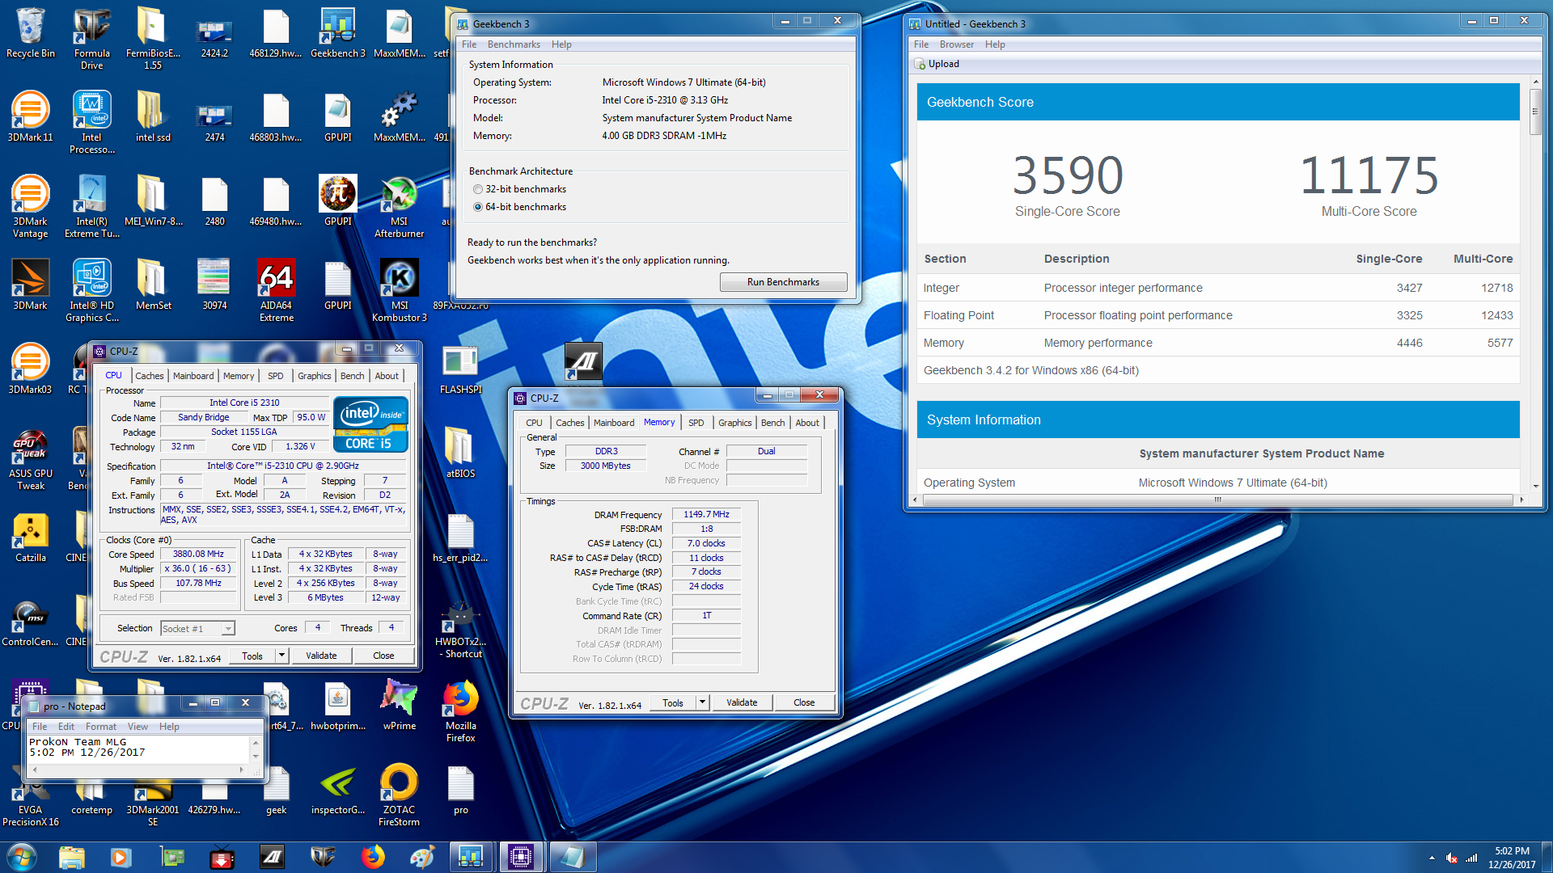The height and width of the screenshot is (873, 1553).
Task: Click Core Speed value 3880.08 MHz
Action: coord(198,555)
